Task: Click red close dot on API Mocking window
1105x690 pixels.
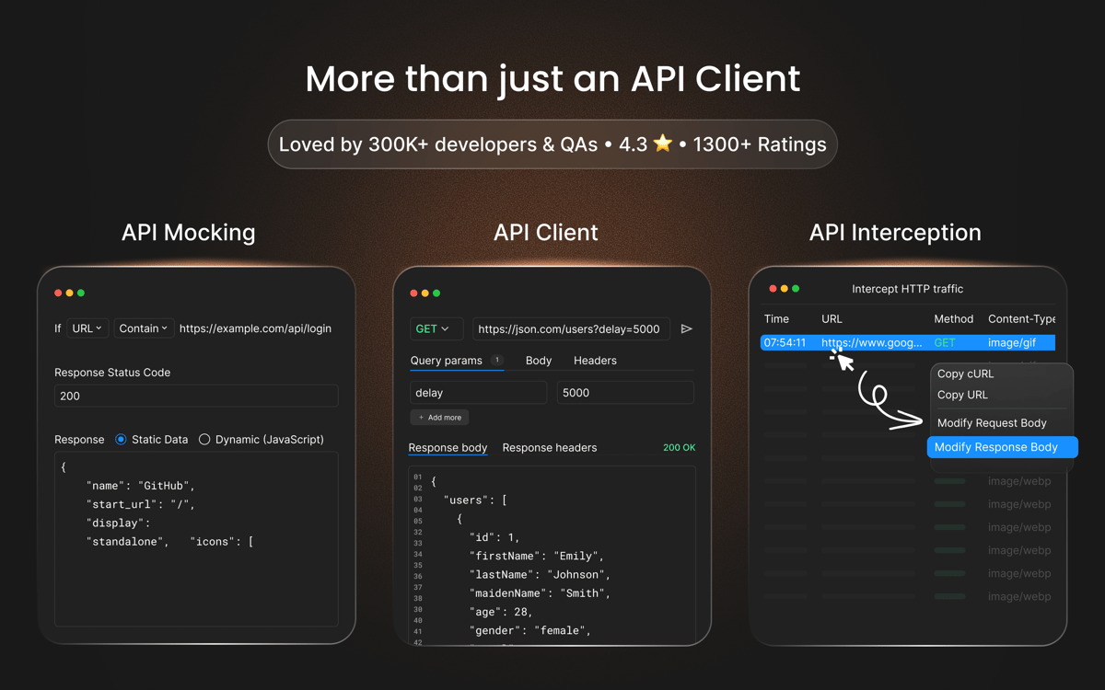Action: click(x=58, y=293)
